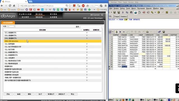Select the orange SQL活动 report tab
This screenshot has height=101, width=179.
click(8, 23)
